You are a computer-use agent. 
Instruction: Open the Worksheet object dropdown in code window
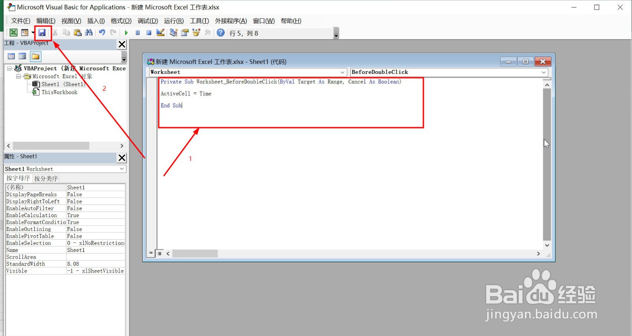342,72
